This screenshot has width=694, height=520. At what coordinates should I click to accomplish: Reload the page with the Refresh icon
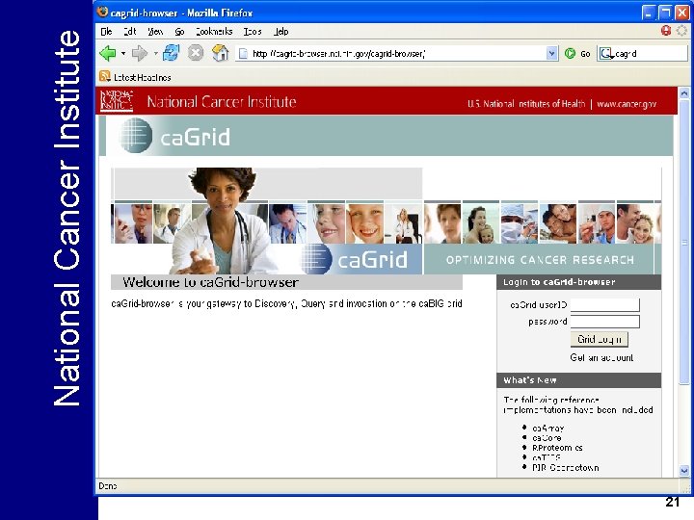tap(172, 53)
